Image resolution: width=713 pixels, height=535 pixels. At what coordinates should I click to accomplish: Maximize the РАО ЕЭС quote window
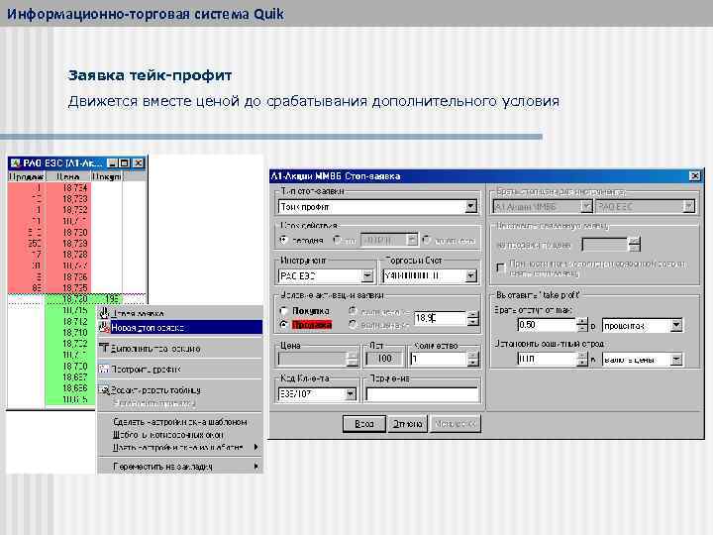pos(125,162)
